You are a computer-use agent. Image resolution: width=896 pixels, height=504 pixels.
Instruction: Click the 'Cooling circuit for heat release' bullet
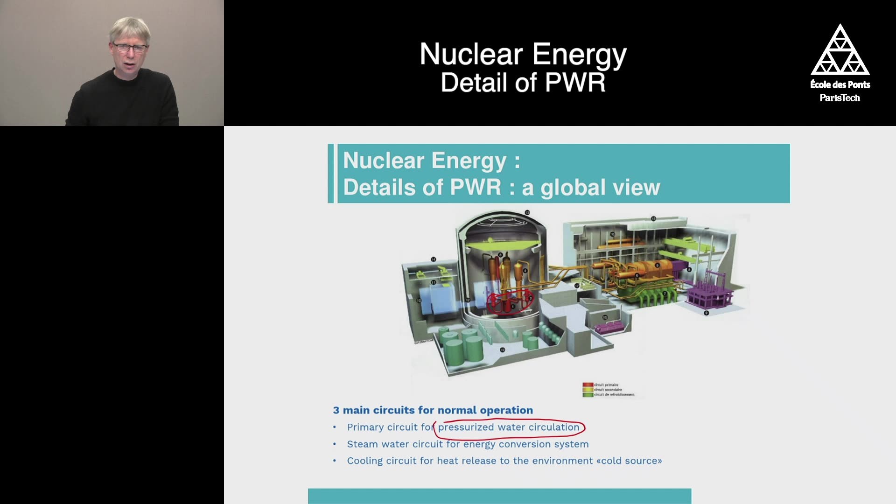pos(504,461)
